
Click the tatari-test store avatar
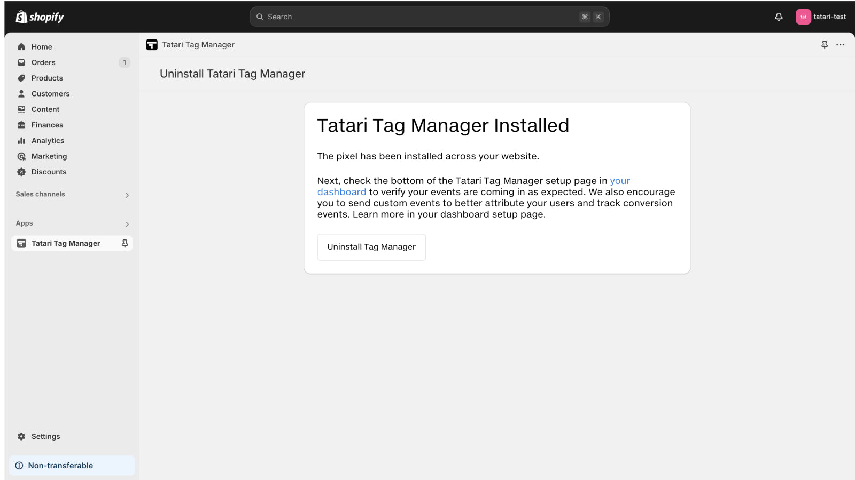point(803,17)
